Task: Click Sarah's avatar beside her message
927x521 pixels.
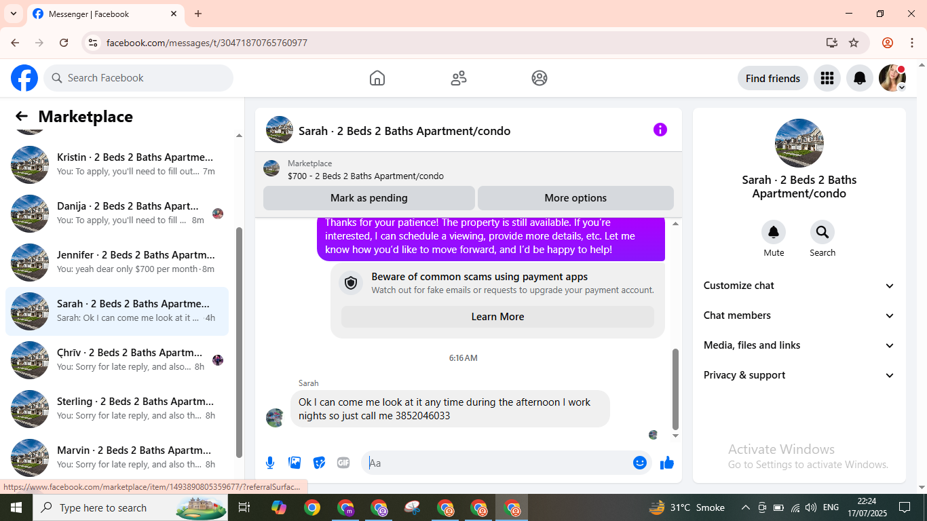Action: point(275,417)
